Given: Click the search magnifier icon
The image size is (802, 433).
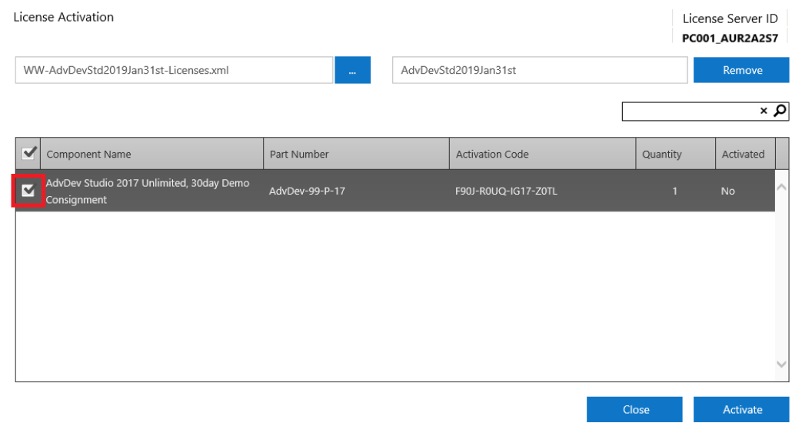Looking at the screenshot, I should 780,111.
